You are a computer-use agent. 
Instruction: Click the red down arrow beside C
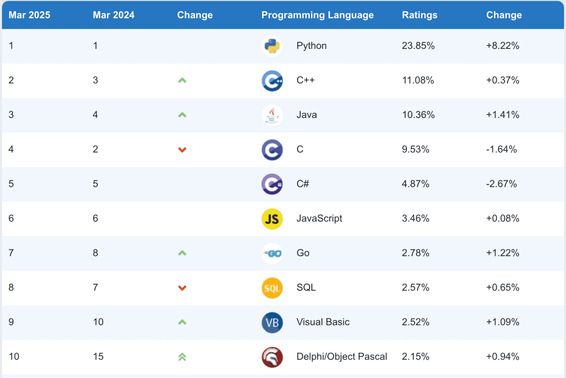tap(182, 150)
